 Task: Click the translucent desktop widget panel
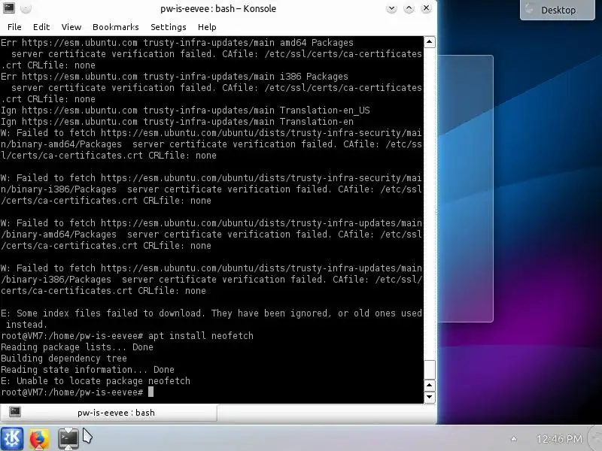pyautogui.click(x=465, y=189)
